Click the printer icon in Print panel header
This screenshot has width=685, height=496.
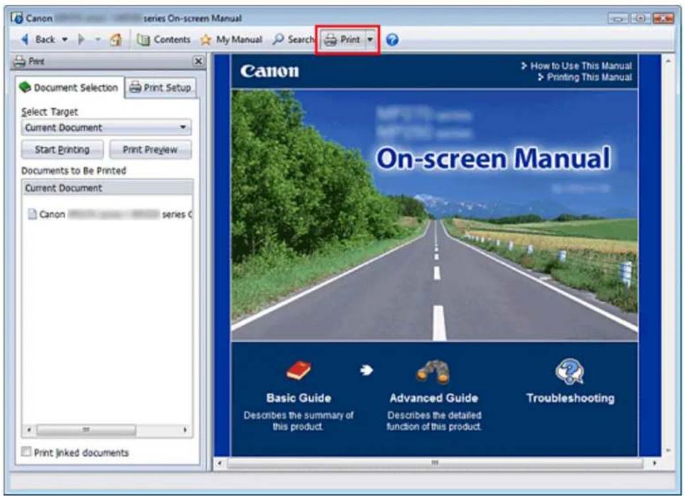tap(19, 61)
